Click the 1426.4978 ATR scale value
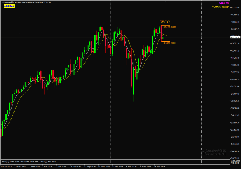 (236, 161)
